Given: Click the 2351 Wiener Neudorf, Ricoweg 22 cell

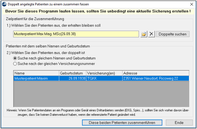Looking at the screenshot, I should 156,78.
